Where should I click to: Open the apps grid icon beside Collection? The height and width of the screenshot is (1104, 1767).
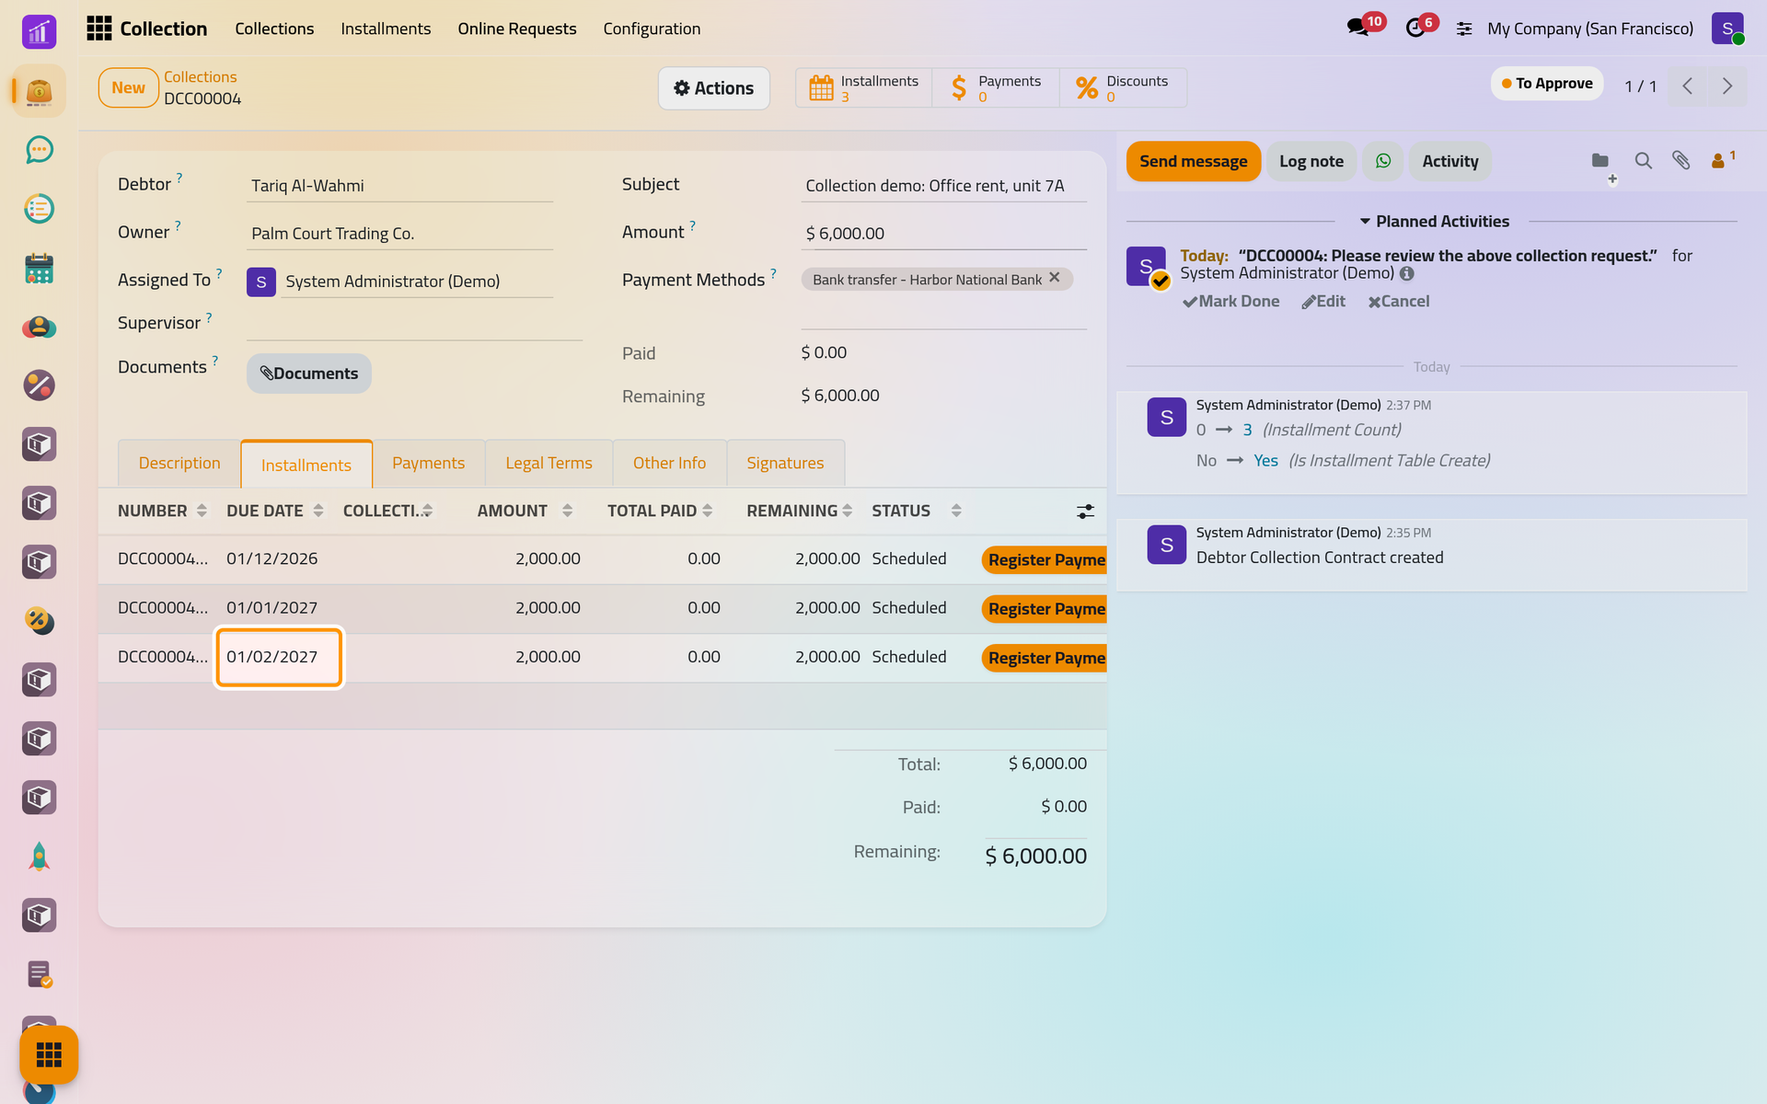coord(98,29)
